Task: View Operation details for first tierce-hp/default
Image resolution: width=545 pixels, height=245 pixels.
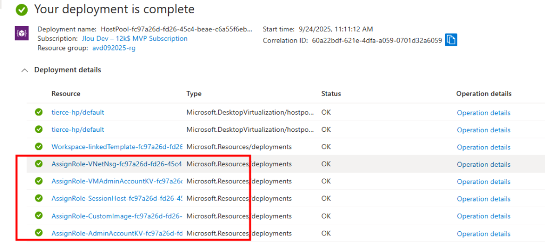Action: pos(483,113)
